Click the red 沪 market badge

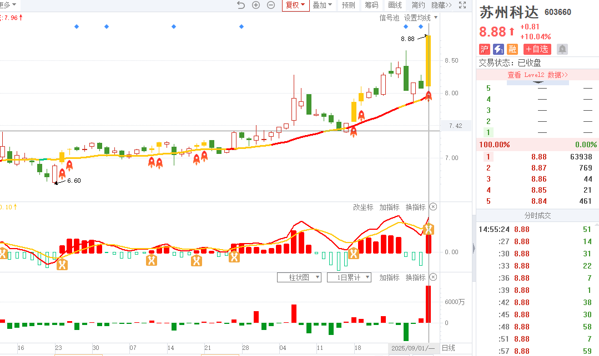[484, 49]
